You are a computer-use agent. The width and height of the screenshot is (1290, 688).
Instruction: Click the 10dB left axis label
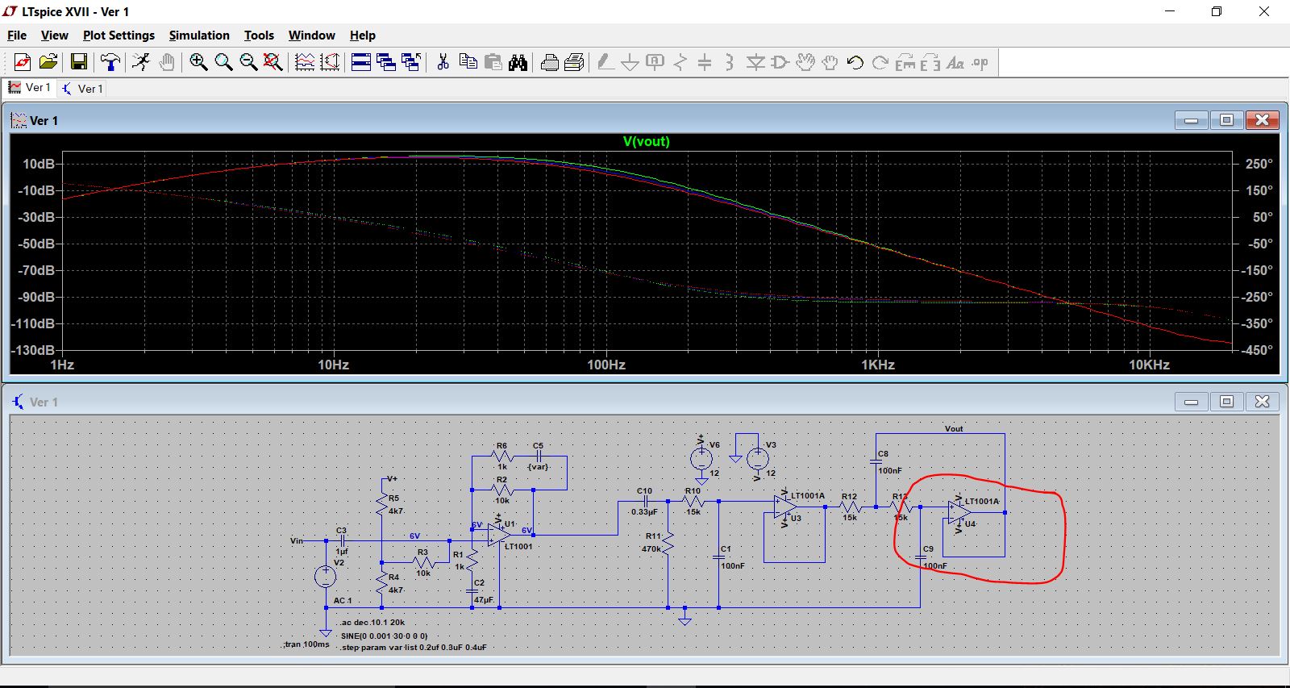[39, 164]
